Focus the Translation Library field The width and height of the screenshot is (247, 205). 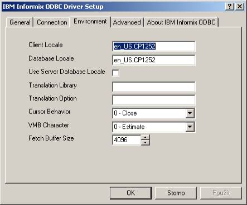click(x=154, y=87)
